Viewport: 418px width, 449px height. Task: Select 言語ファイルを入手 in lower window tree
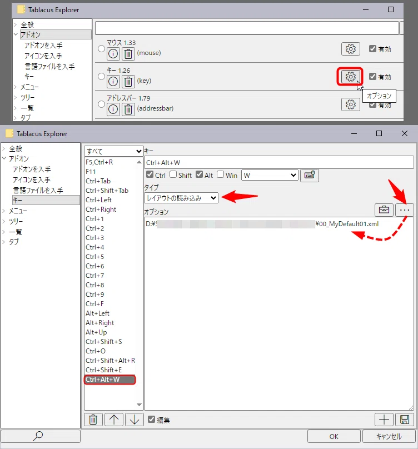coord(38,190)
